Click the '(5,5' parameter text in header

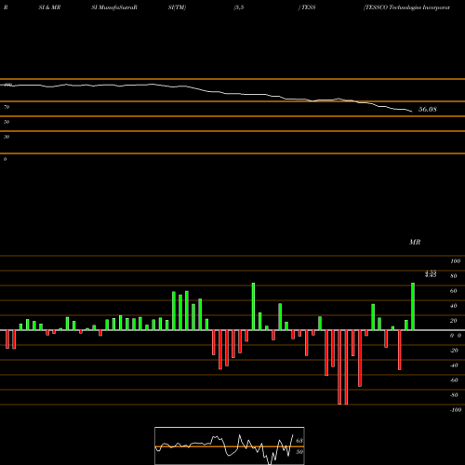tap(239, 7)
